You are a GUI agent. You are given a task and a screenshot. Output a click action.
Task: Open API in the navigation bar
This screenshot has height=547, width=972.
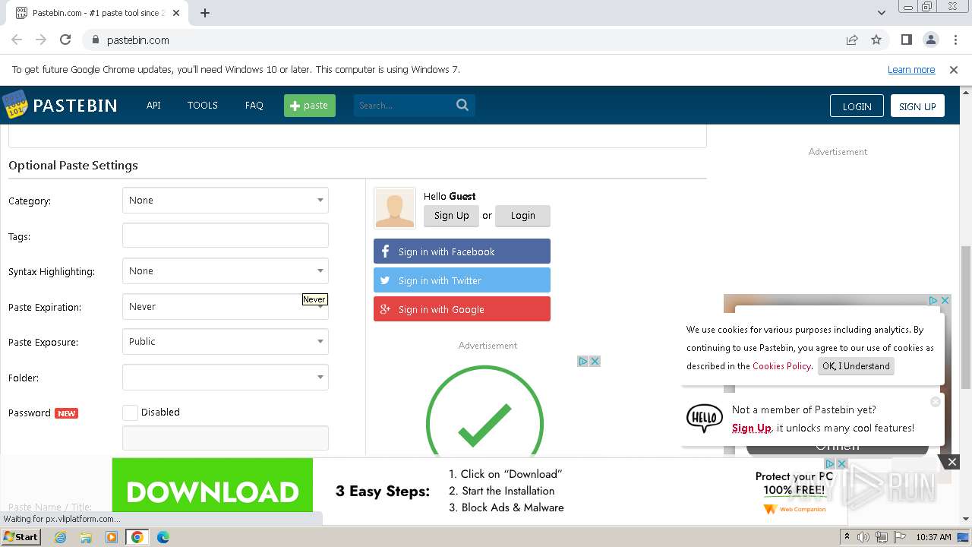153,105
